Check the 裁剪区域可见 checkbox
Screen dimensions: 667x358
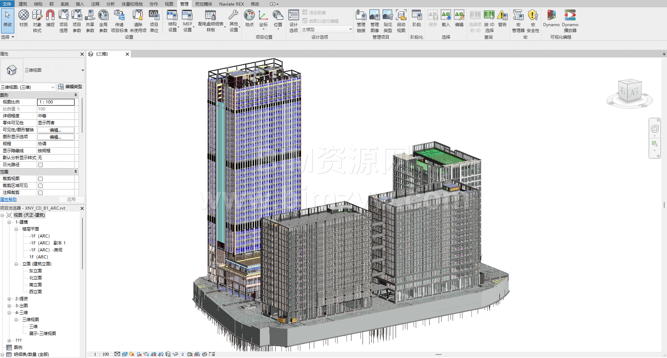click(x=40, y=186)
